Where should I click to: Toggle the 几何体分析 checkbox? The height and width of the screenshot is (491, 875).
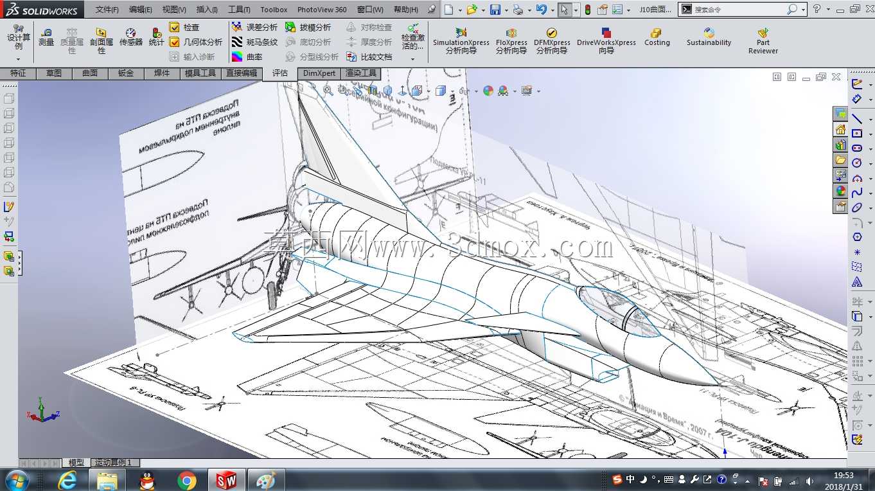point(174,42)
